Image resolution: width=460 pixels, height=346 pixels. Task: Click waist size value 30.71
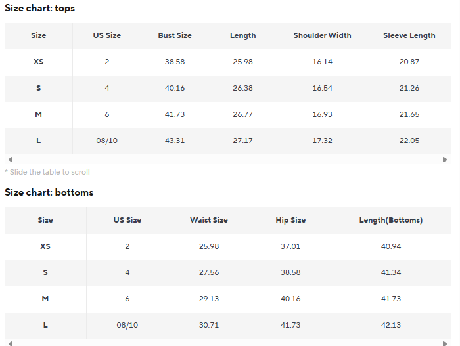point(209,326)
